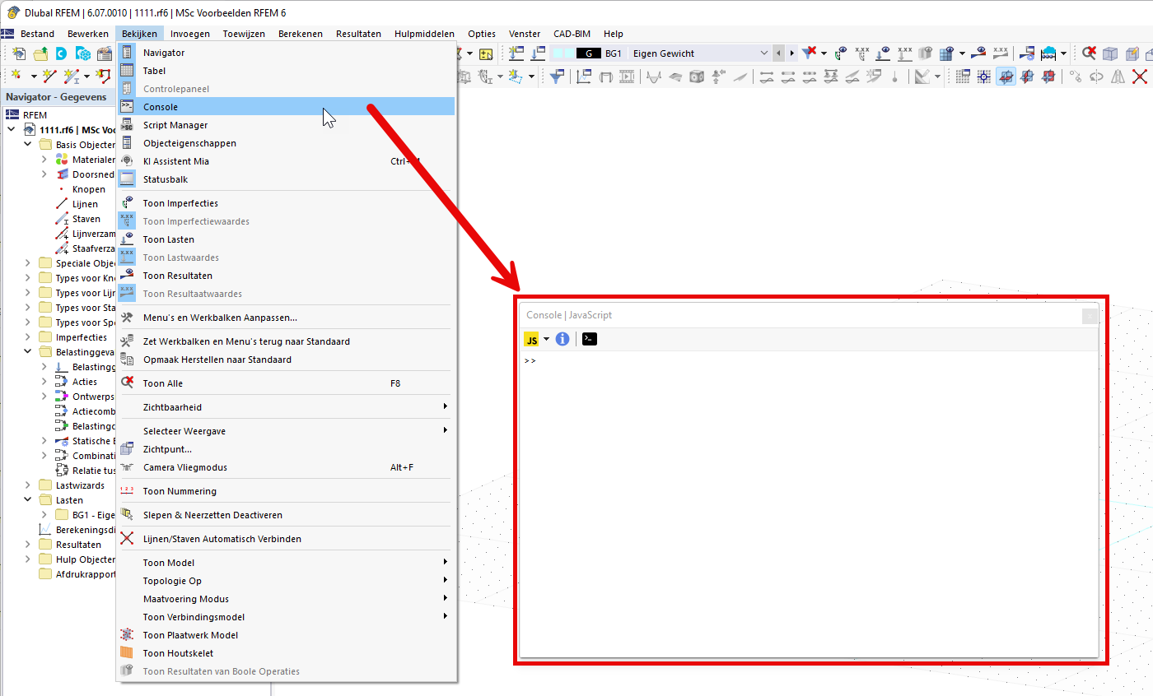Collapse the Basis Objecten tree folder
1153x696 pixels.
(27, 145)
